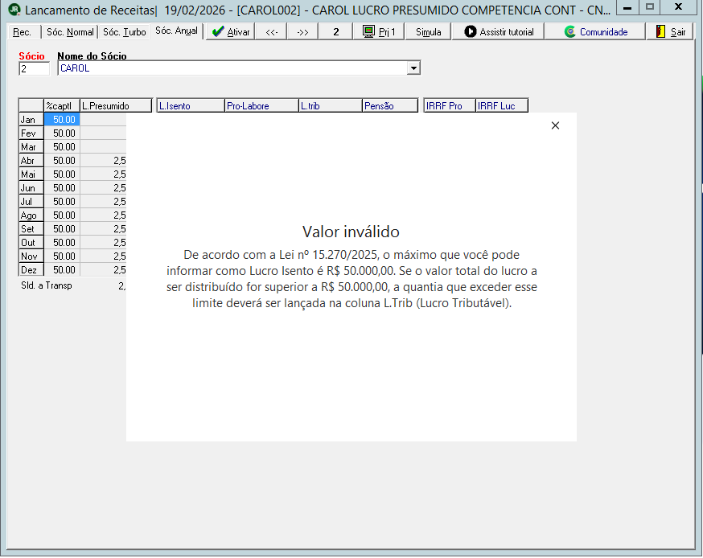
Task: Open the Comunidade link icon
Action: [x=569, y=32]
